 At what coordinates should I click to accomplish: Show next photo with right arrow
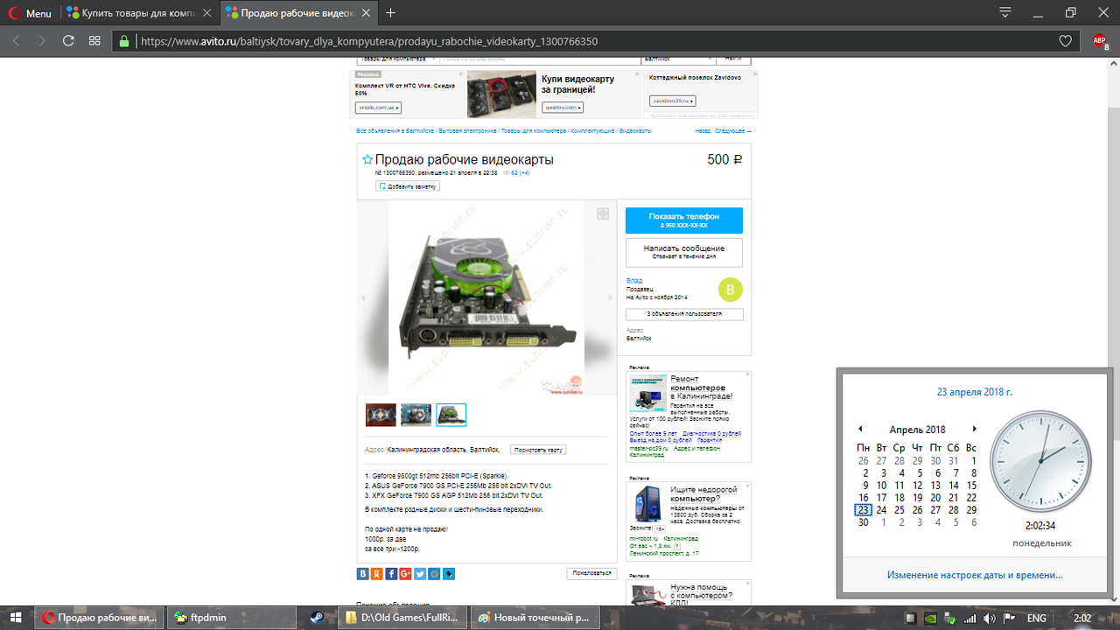pos(610,298)
